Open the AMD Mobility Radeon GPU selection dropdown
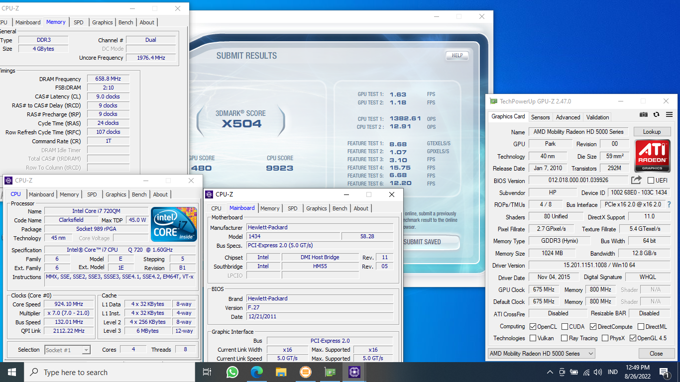The image size is (680, 382). click(542, 354)
